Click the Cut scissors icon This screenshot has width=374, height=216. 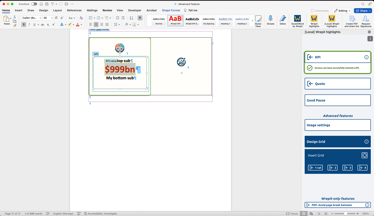coord(15,17)
